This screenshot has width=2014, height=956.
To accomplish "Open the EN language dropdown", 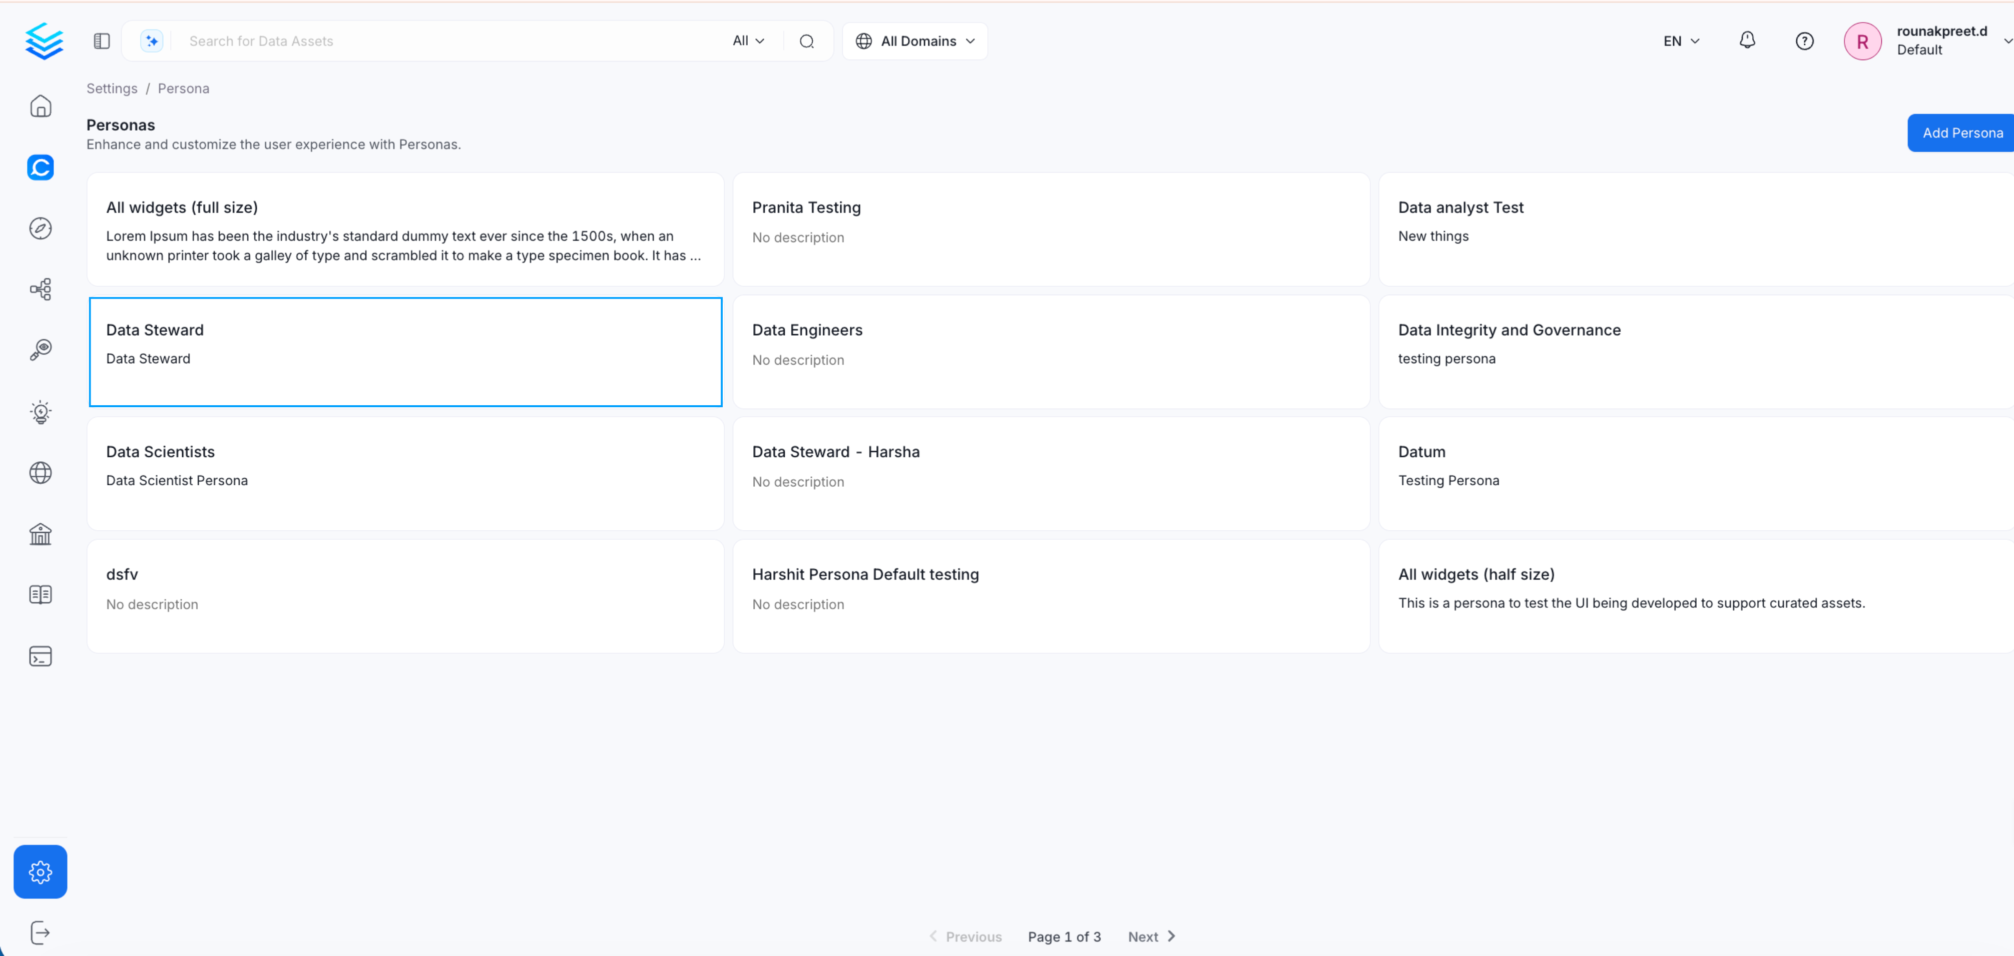I will point(1681,41).
